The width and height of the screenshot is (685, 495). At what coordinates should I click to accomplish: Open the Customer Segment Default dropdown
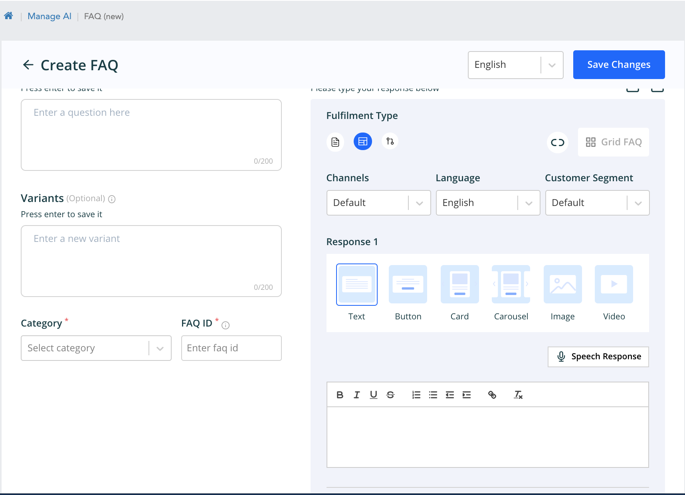pyautogui.click(x=598, y=203)
